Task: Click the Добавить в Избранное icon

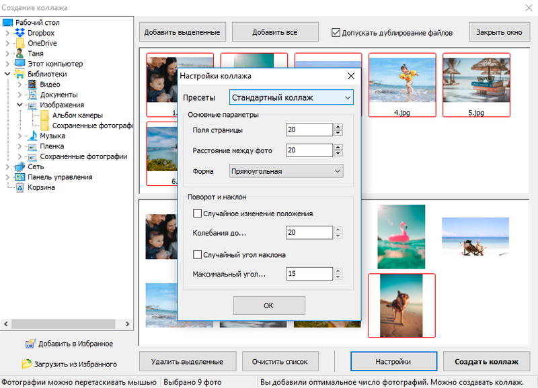Action: point(30,344)
